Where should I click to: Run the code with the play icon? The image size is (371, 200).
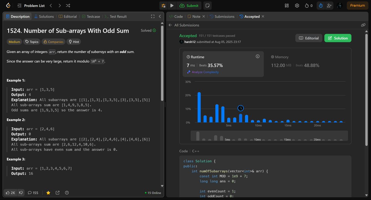172,5
